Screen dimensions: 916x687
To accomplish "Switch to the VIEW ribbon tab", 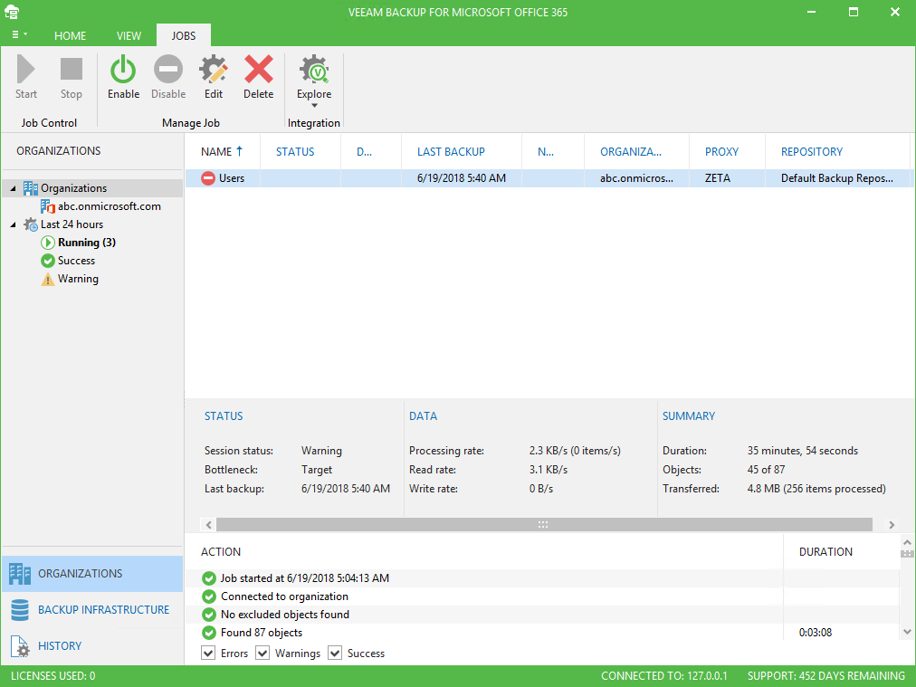I will pyautogui.click(x=129, y=36).
